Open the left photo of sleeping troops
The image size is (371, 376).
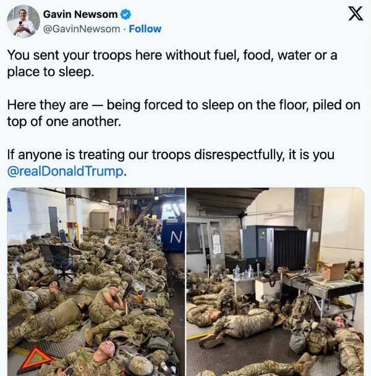coord(96,282)
